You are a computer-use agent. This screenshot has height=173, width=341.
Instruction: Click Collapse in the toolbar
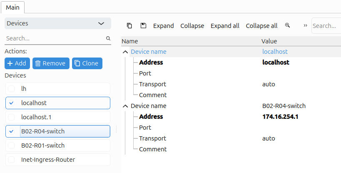[x=192, y=26]
